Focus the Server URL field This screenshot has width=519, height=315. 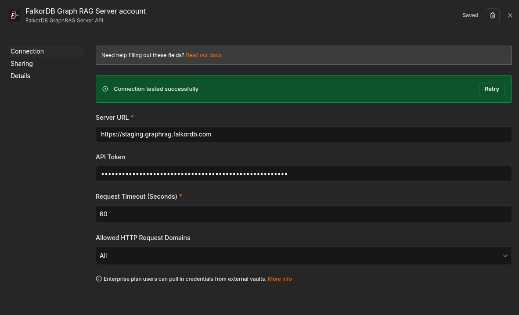pos(303,134)
